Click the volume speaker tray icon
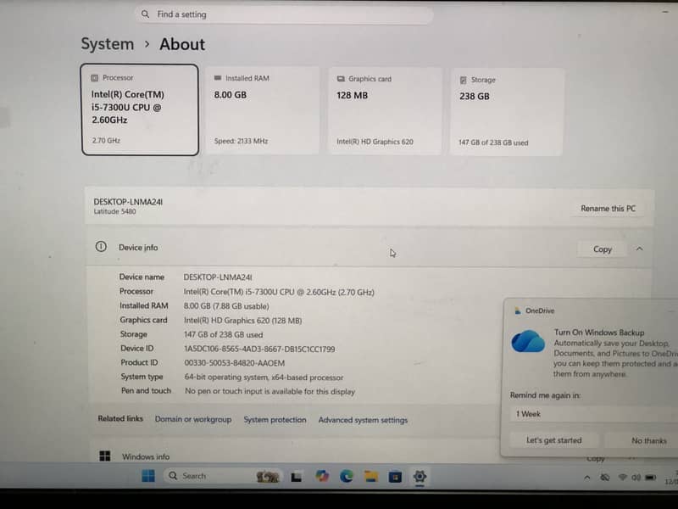This screenshot has width=678, height=509. point(636,478)
